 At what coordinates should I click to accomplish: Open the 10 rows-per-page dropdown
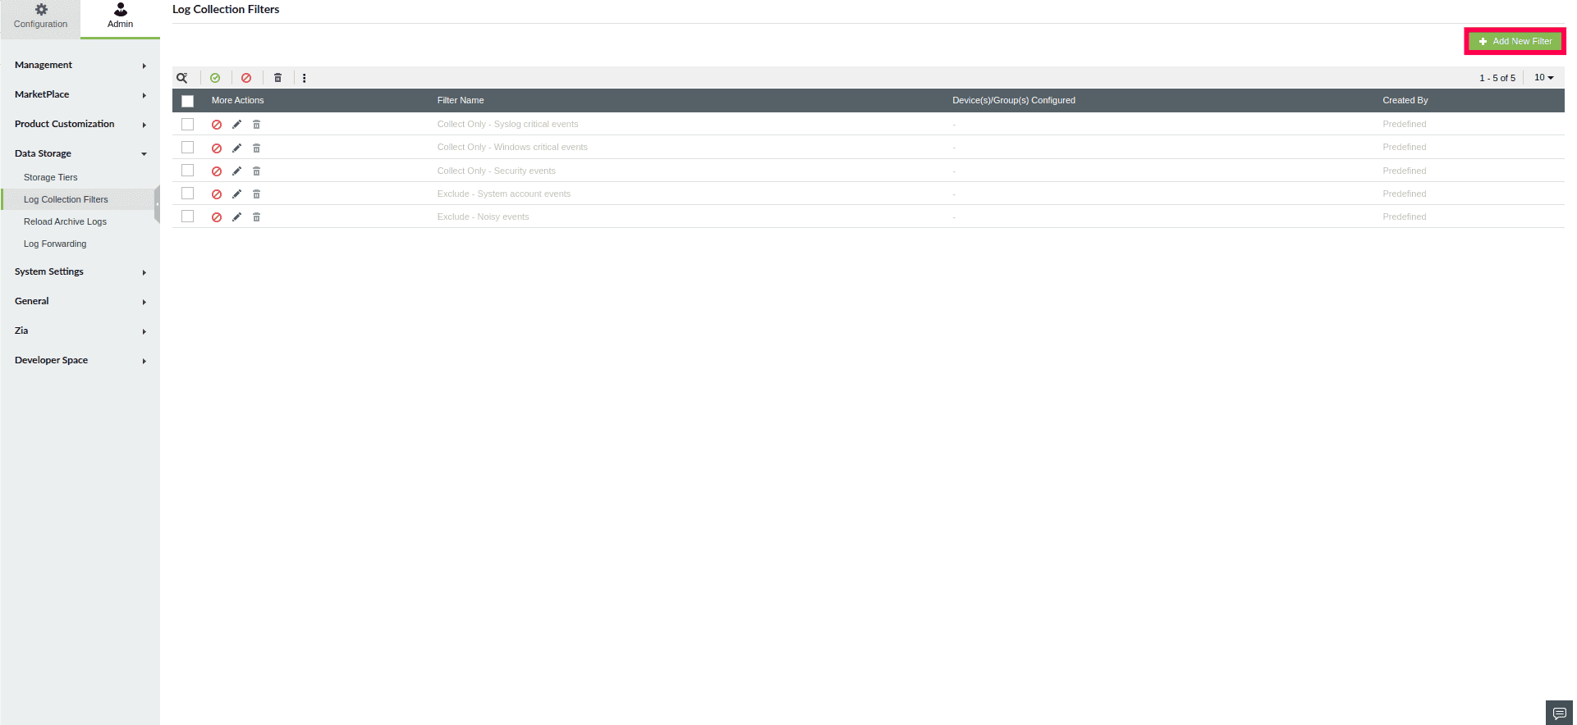pos(1544,77)
